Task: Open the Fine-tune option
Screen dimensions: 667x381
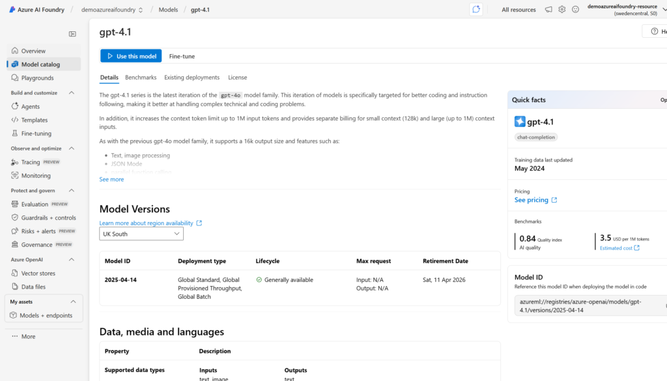Action: tap(182, 56)
